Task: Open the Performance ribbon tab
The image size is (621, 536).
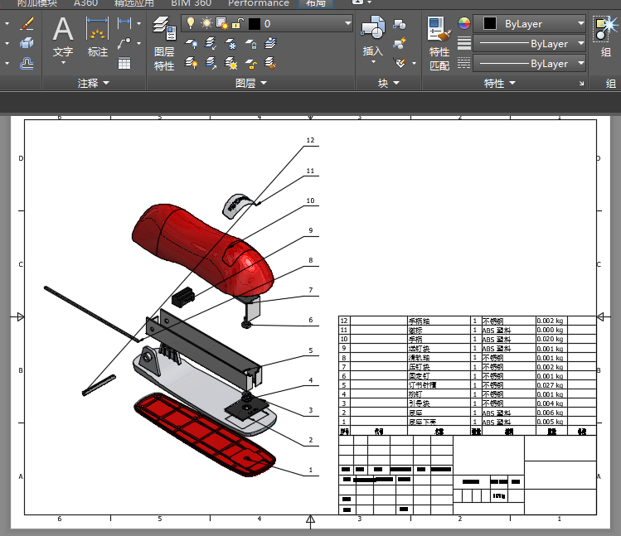Action: (258, 3)
